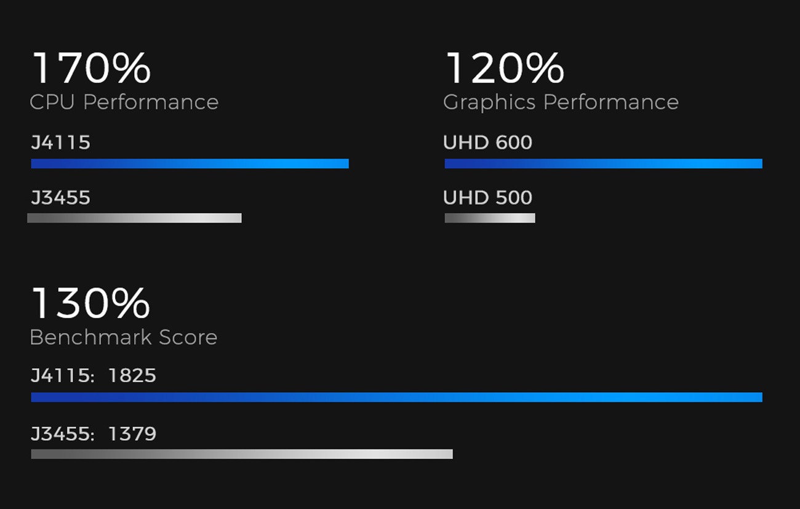
Task: Click the J3455 CPU label
Action: coord(61,198)
